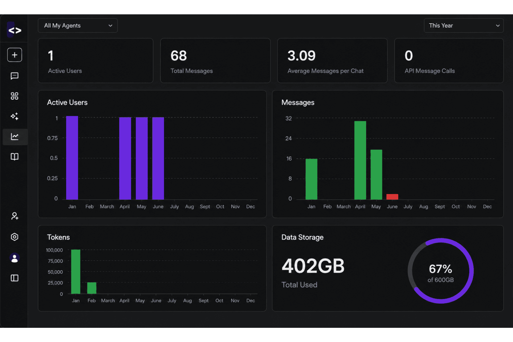
Task: Click the Total Used label
Action: 299,285
